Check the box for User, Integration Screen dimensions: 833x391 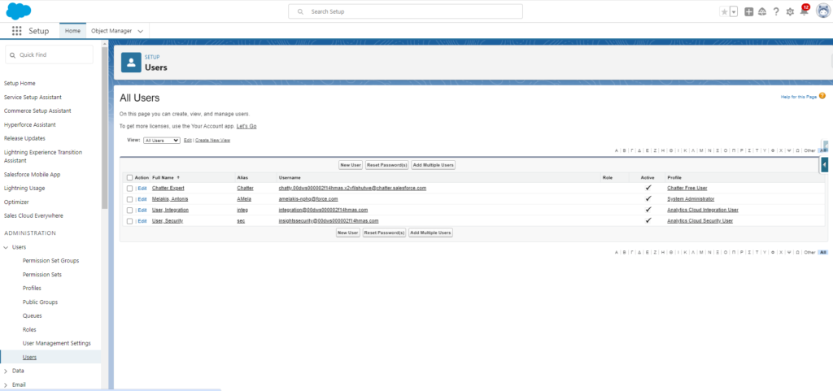[129, 210]
